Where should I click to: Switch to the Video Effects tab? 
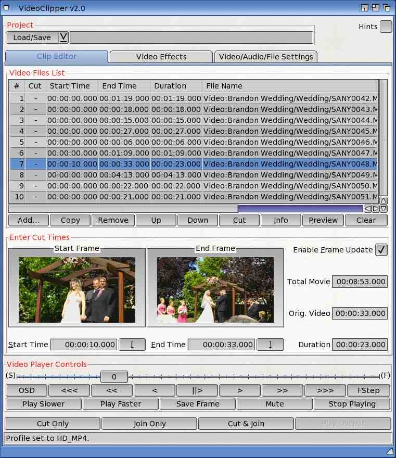[x=161, y=57]
